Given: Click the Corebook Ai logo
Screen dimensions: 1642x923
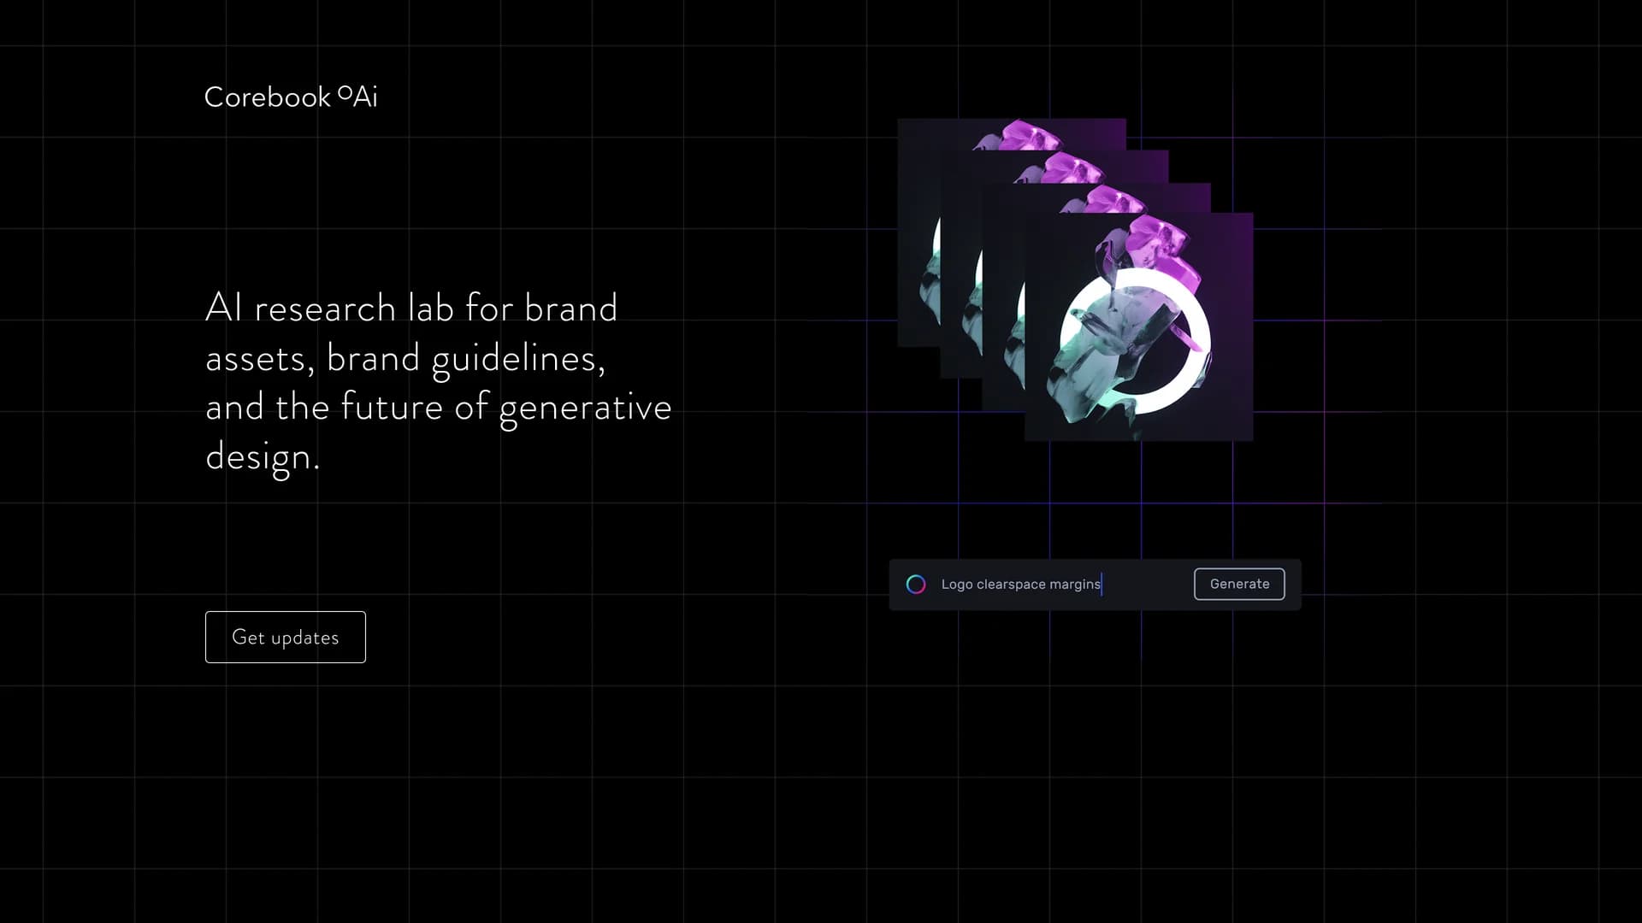Looking at the screenshot, I should click(291, 97).
